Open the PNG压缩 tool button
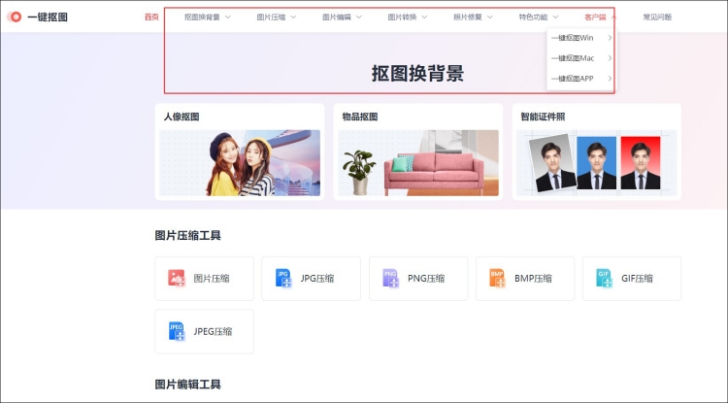Image resolution: width=728 pixels, height=403 pixels. point(418,279)
